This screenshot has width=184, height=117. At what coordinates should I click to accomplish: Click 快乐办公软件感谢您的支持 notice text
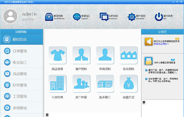pos(167,41)
